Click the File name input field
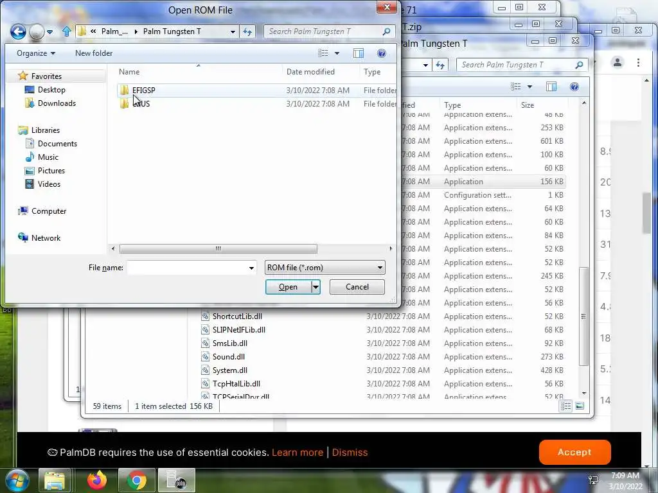Screen dimensions: 658x493 pyautogui.click(x=187, y=268)
